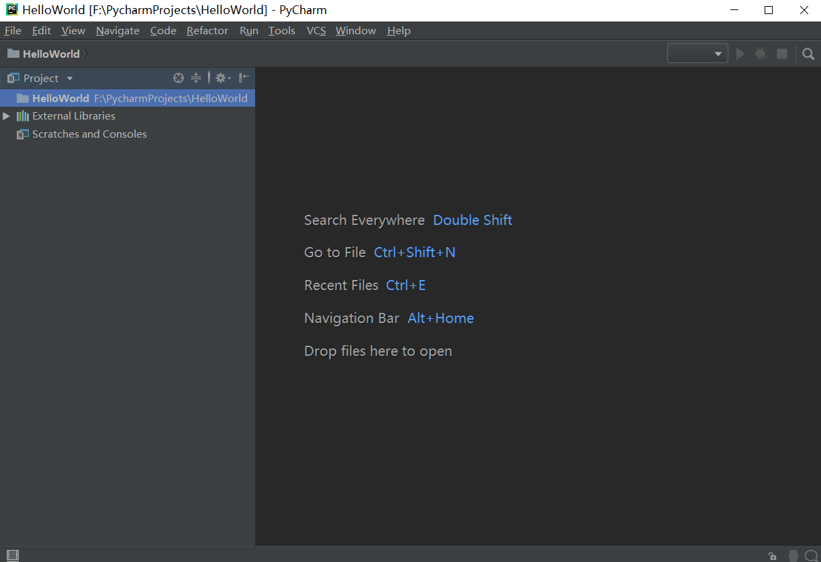Select Scratches and Consoles in project tree
The width and height of the screenshot is (821, 562).
89,134
